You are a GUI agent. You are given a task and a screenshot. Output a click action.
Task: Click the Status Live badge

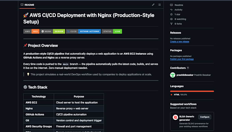[112, 31]
